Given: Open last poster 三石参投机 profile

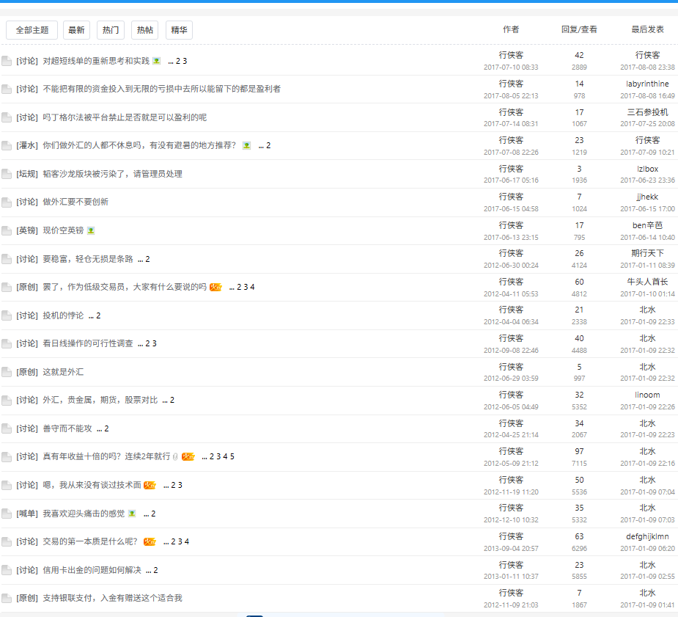Looking at the screenshot, I should [x=647, y=112].
